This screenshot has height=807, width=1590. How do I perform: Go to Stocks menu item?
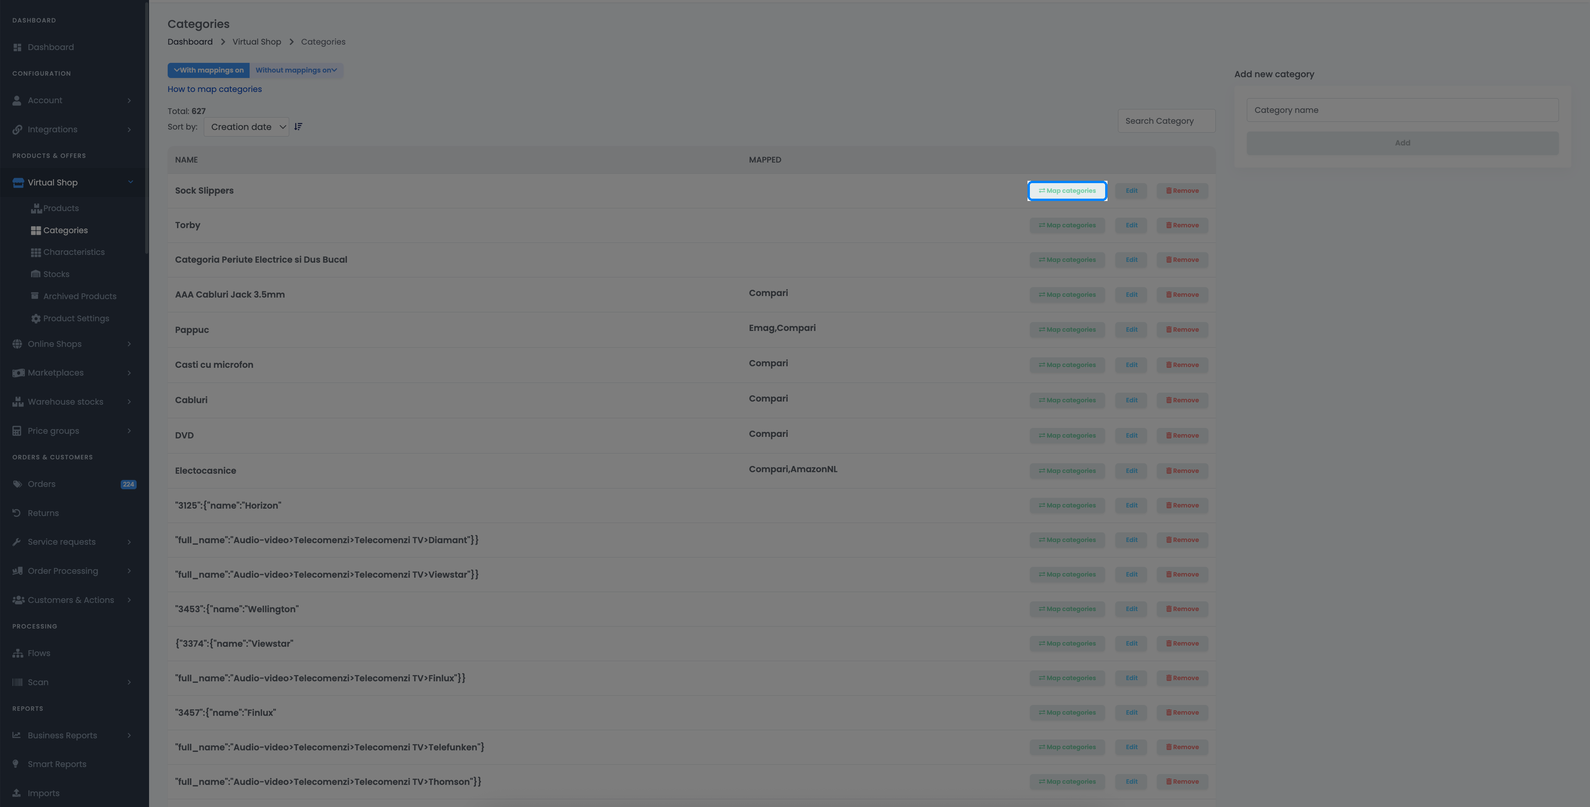coord(56,275)
